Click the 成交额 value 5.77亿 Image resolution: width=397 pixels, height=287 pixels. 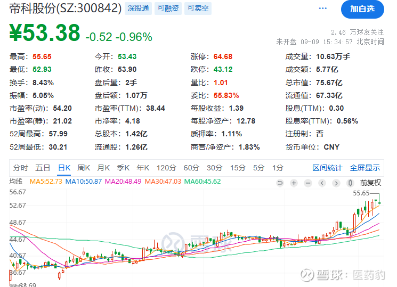pos(327,69)
